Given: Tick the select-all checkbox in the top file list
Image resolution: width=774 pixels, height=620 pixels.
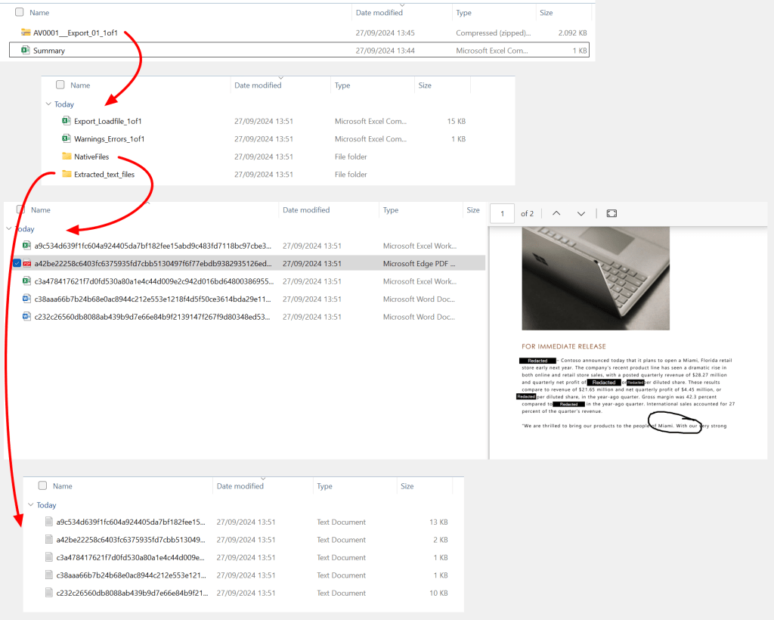Looking at the screenshot, I should click(x=18, y=13).
